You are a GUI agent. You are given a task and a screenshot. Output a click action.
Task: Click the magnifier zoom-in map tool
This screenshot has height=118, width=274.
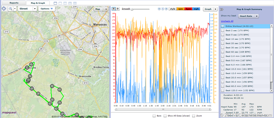pos(10,9)
